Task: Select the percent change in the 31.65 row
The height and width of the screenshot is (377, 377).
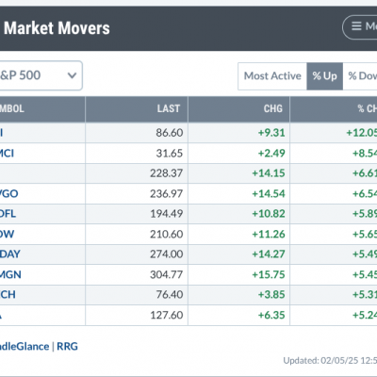Action: [x=365, y=153]
